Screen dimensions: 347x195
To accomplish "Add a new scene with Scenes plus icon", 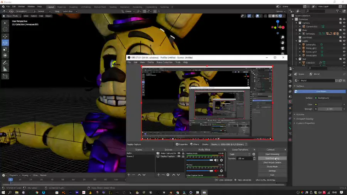I will point(129,175).
